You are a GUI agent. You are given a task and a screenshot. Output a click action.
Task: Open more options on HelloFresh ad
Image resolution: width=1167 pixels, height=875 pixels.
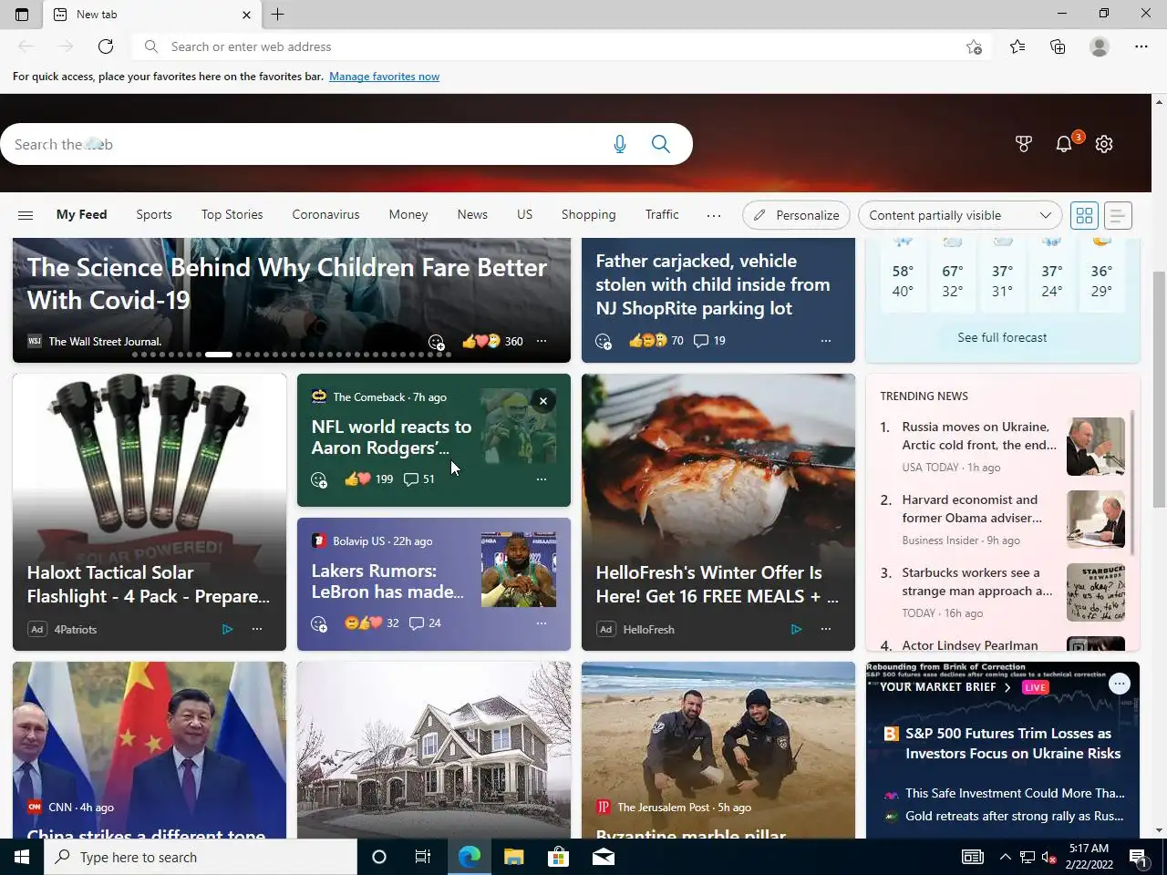(x=826, y=630)
